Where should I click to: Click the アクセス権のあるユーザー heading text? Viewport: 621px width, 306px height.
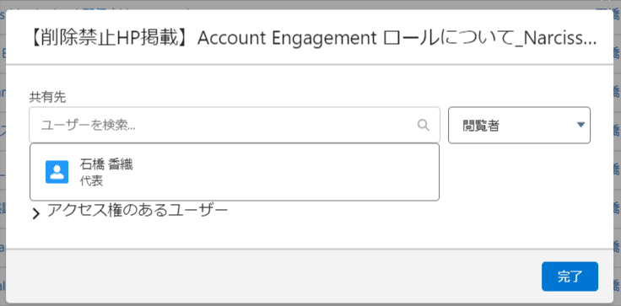click(x=138, y=211)
